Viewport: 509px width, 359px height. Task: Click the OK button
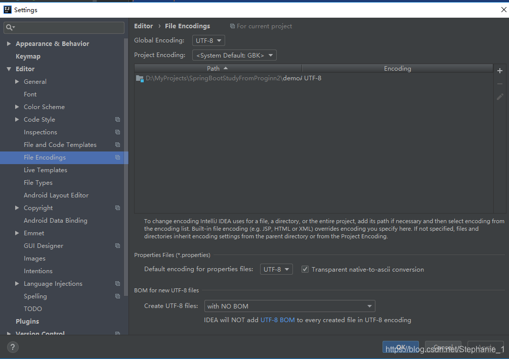point(401,347)
